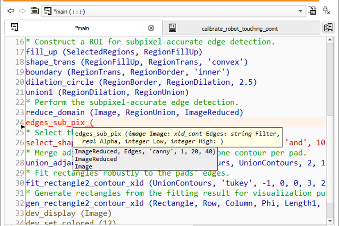Go back with the left arrow icon
This screenshot has width=339, height=226.
point(11,11)
